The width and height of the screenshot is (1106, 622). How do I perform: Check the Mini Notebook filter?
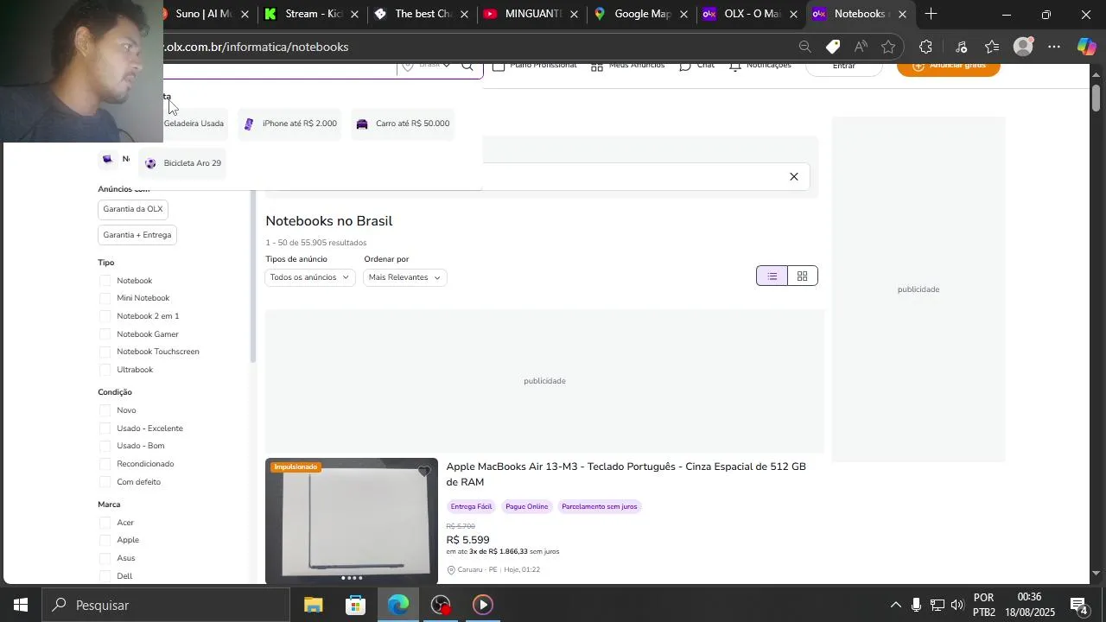coord(105,298)
